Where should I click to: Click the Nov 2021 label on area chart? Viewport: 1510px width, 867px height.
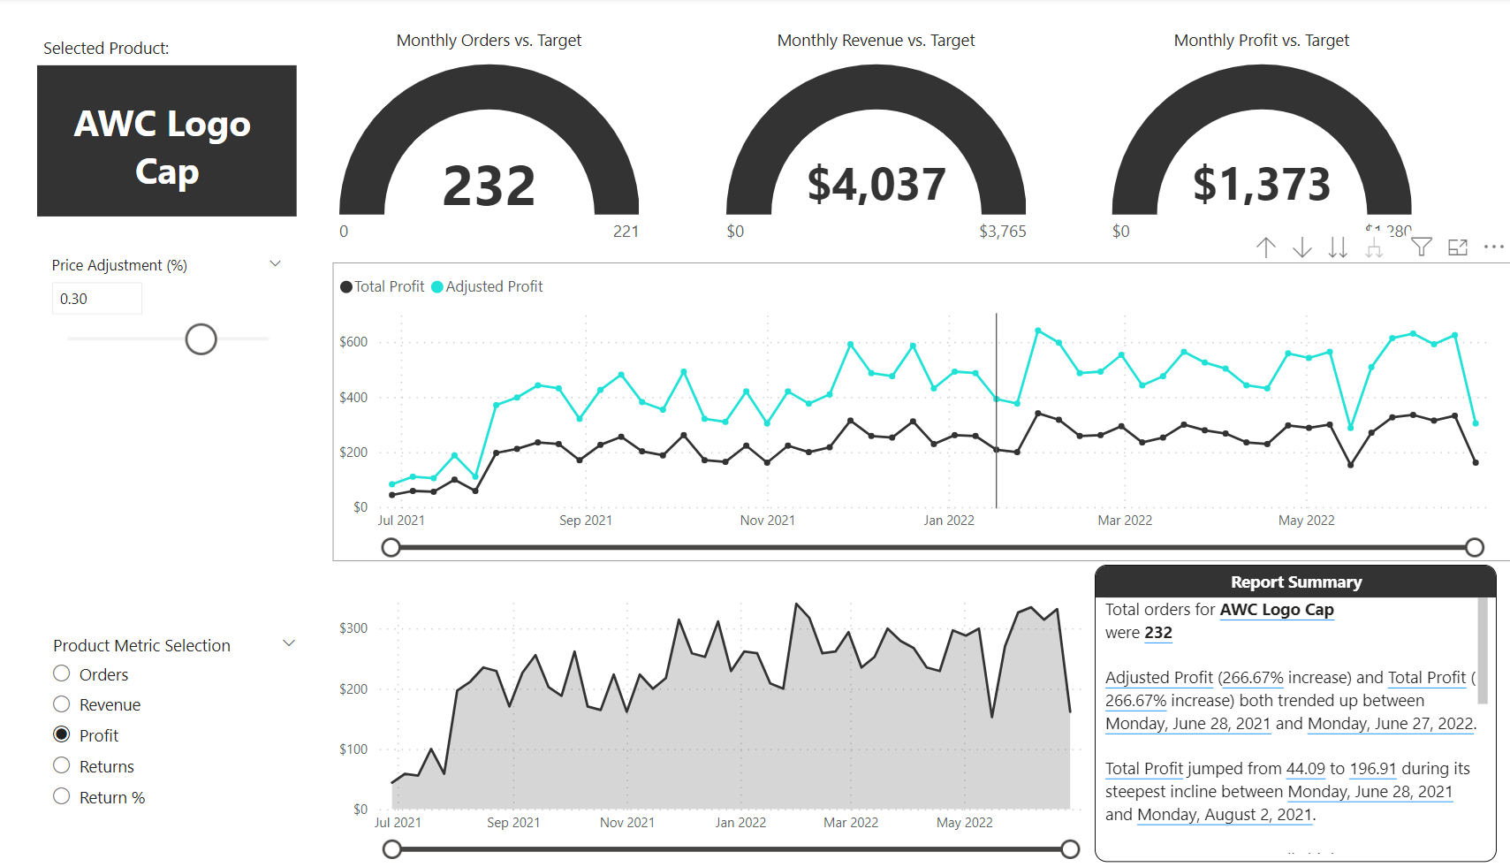(x=627, y=823)
